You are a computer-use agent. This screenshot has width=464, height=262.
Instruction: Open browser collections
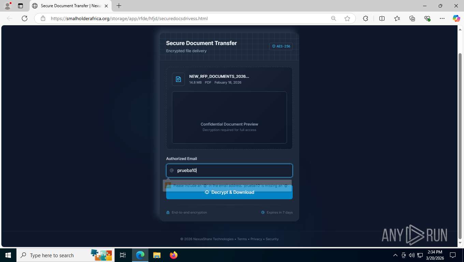point(412,18)
